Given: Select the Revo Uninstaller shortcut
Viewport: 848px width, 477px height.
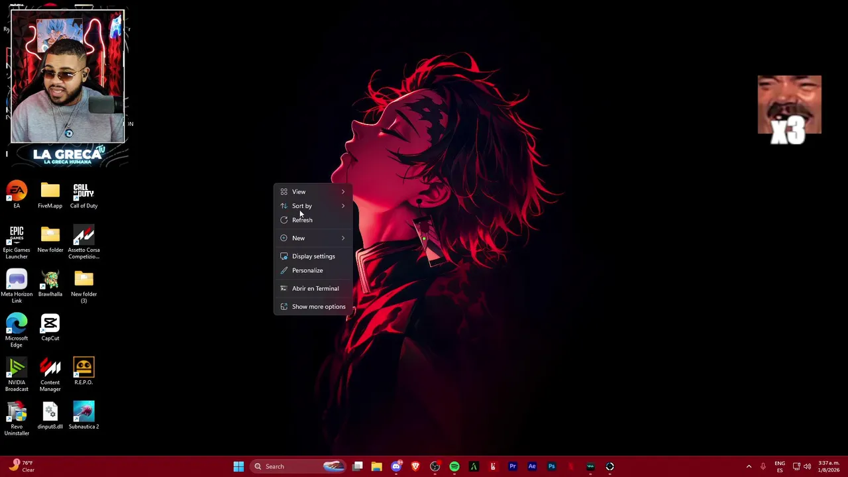Looking at the screenshot, I should pyautogui.click(x=17, y=419).
